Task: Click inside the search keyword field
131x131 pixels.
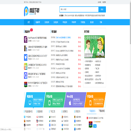Action: (x=79, y=9)
